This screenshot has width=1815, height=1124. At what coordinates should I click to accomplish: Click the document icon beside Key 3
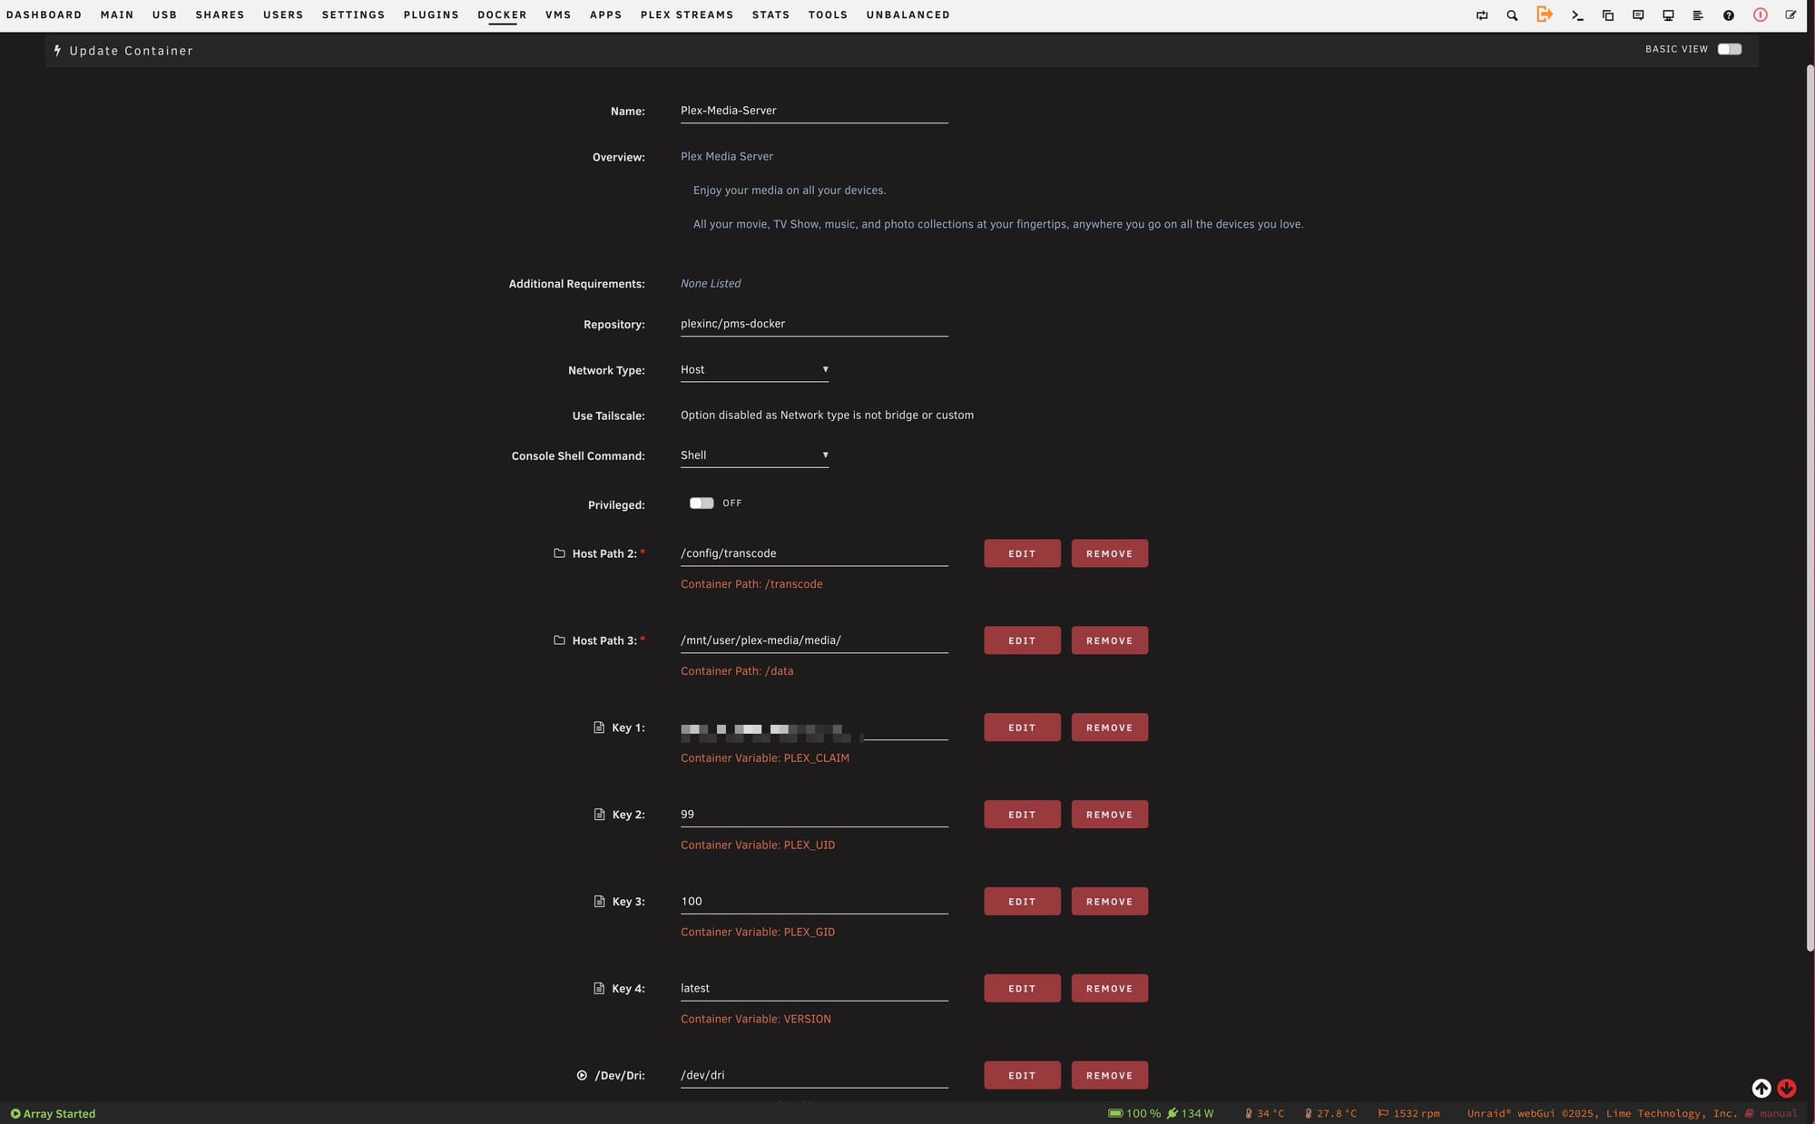tap(599, 901)
